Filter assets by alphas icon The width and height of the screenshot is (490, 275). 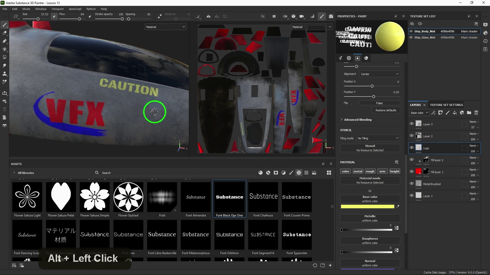[299, 173]
